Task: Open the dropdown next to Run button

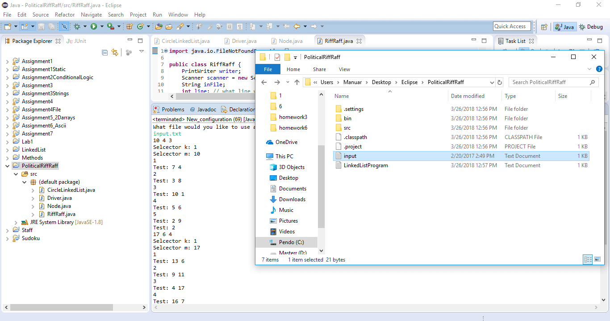Action: tap(101, 26)
